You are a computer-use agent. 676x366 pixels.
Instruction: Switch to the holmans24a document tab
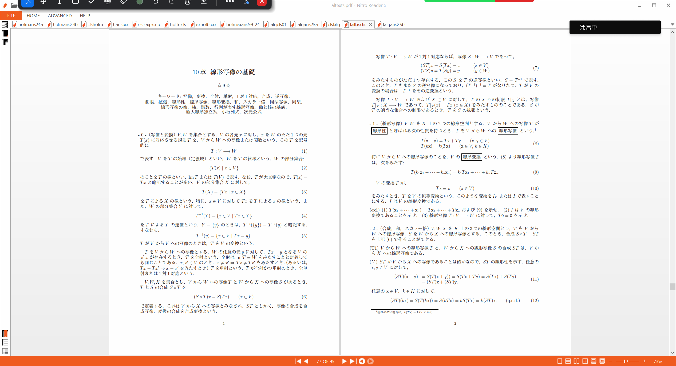click(28, 25)
